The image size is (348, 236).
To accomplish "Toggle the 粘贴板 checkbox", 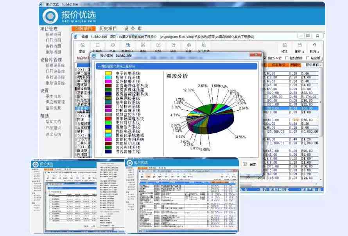I will click(308, 58).
